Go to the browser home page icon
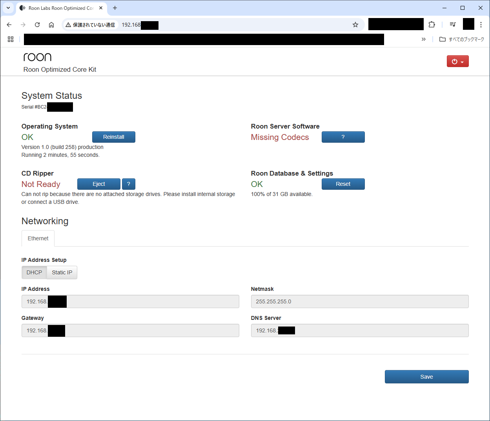Viewport: 490px width, 421px height. pyautogui.click(x=51, y=25)
